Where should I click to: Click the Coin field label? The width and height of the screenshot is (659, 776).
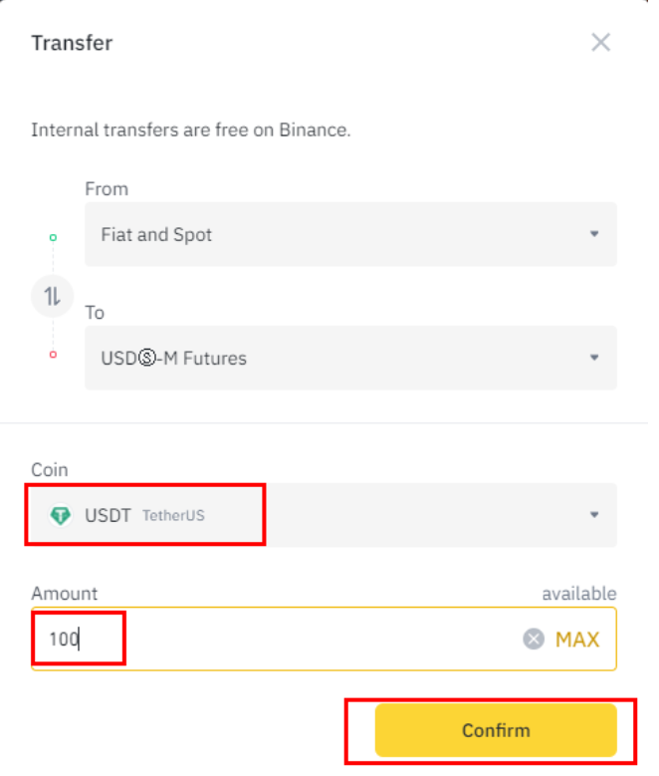(x=50, y=469)
